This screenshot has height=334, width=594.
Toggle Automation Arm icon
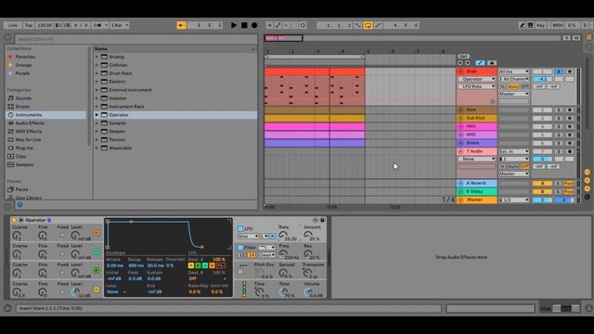278,25
